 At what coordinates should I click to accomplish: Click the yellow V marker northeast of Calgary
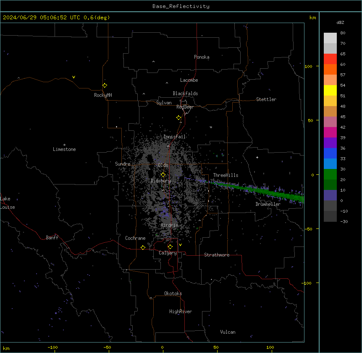(180, 245)
